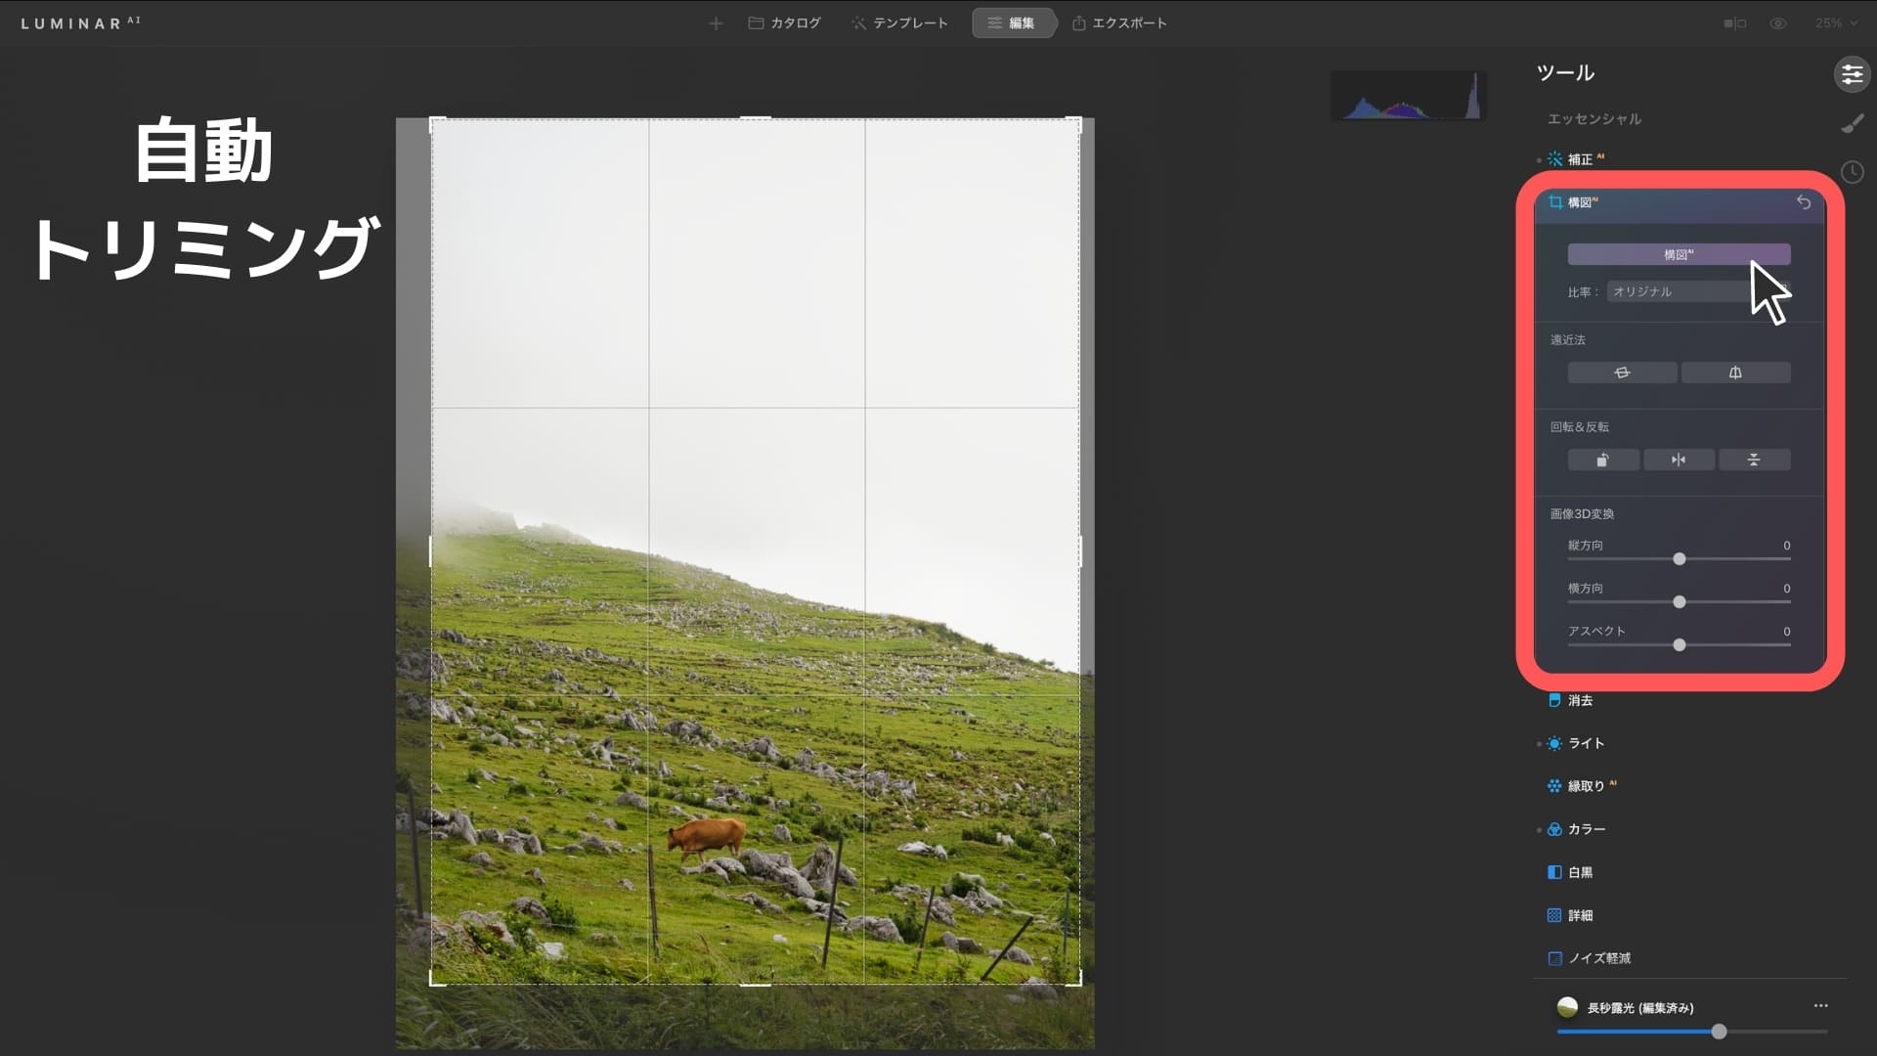Select the brush local masking icon
Screen dimensions: 1877x1056
1852,123
